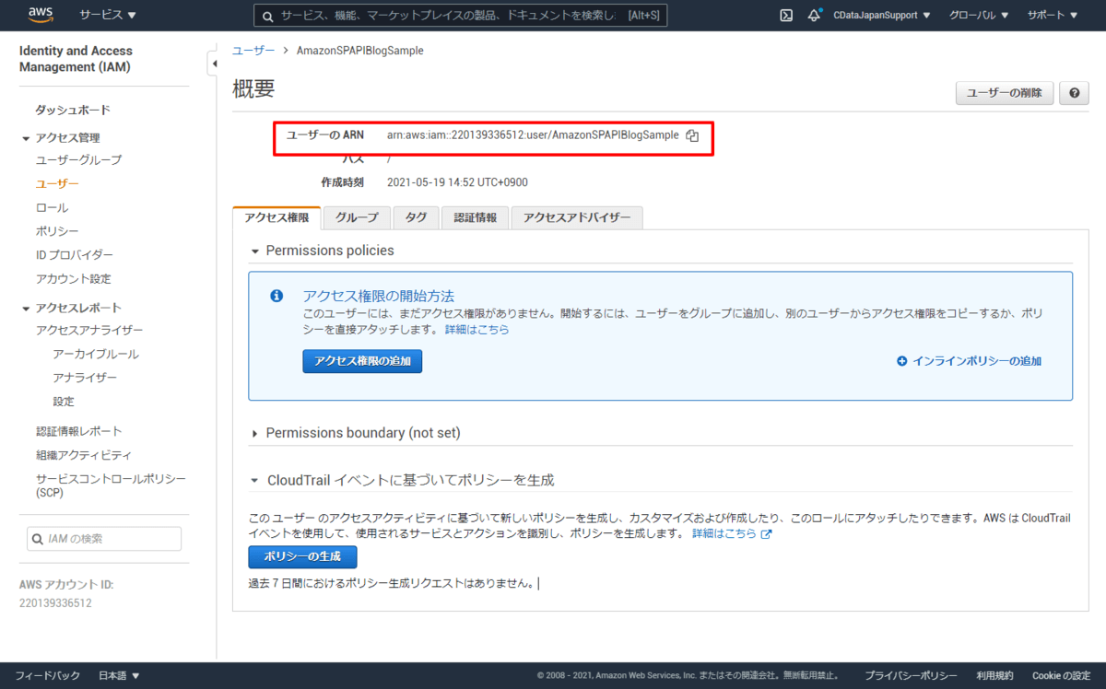Open CloudShell terminal icon

click(786, 15)
